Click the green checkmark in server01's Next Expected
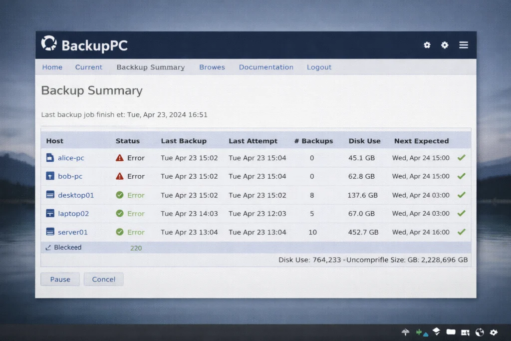This screenshot has height=341, width=511. [461, 232]
